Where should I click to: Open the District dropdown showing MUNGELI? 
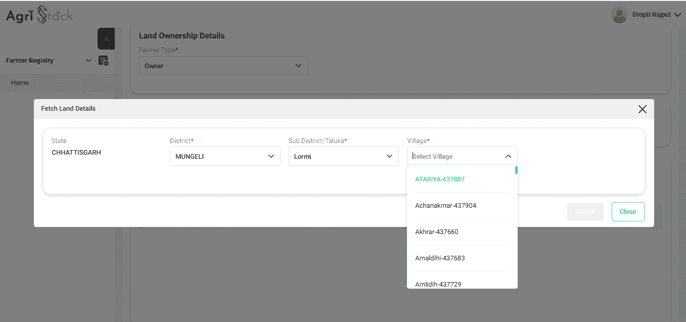(225, 157)
